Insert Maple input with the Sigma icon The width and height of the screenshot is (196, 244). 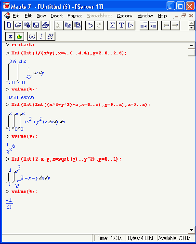pos(112,26)
